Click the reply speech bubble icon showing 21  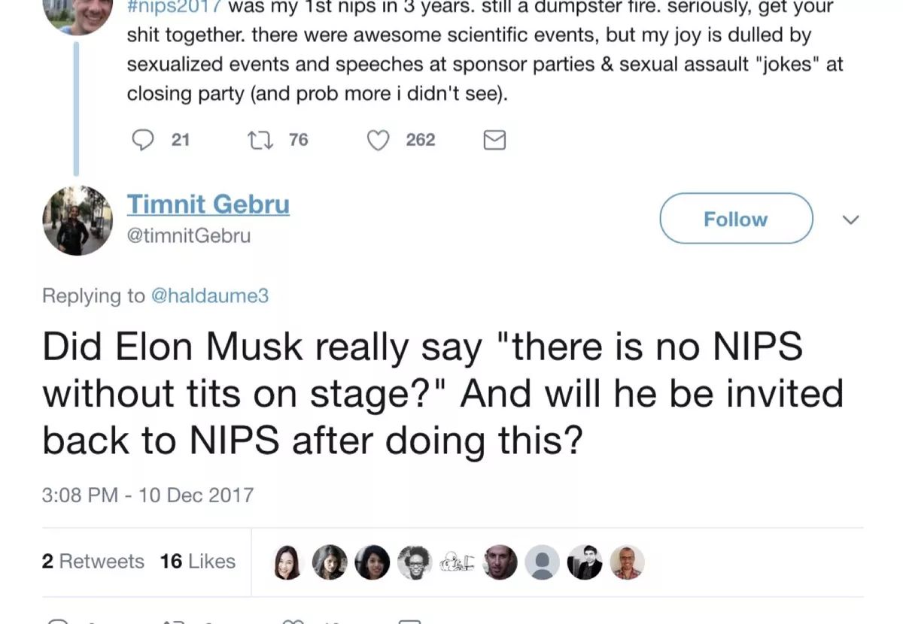pos(143,140)
